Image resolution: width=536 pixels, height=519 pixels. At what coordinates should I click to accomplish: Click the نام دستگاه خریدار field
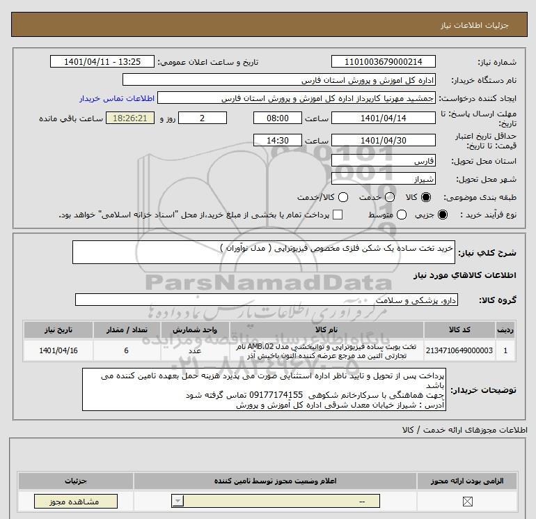279,79
